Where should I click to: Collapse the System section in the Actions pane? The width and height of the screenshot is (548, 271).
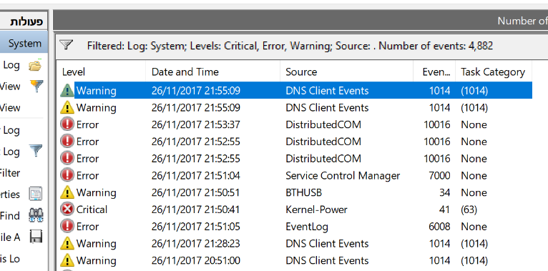click(x=24, y=44)
